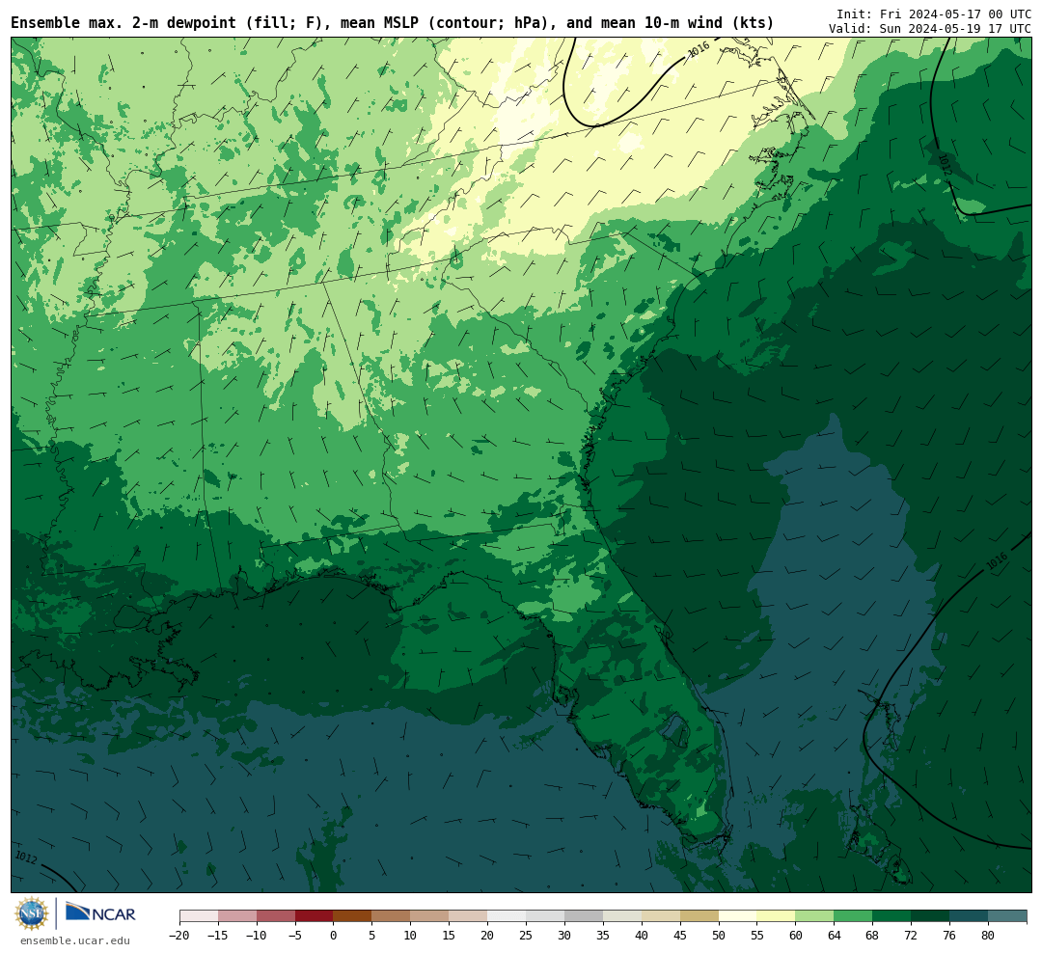This screenshot has width=1042, height=953.
Task: Click the khaki swatch between 45 and 50
Action: click(x=699, y=916)
